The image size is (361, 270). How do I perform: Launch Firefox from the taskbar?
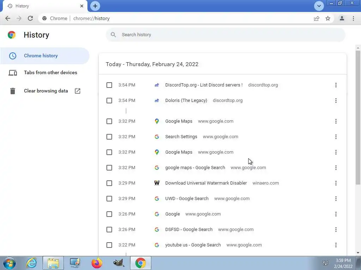[x=97, y=263]
